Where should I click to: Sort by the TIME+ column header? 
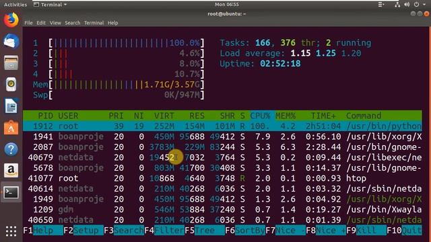pyautogui.click(x=323, y=116)
